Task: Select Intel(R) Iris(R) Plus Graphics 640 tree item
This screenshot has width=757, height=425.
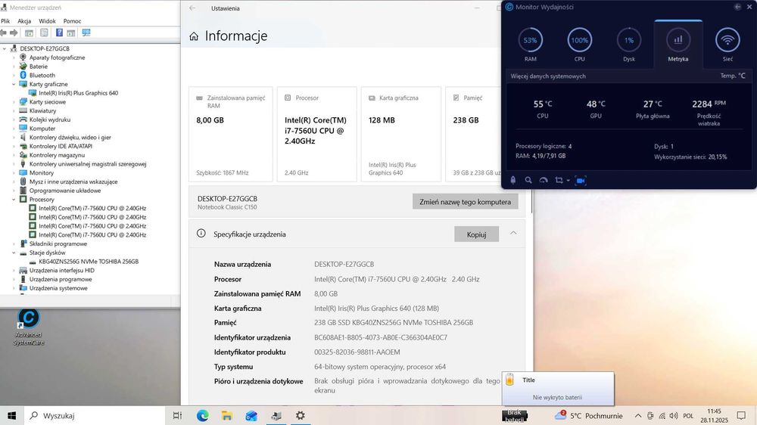Action: (x=78, y=93)
